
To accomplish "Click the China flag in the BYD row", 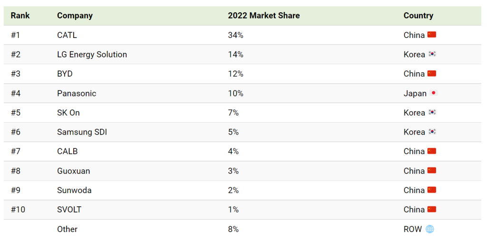I will [432, 74].
